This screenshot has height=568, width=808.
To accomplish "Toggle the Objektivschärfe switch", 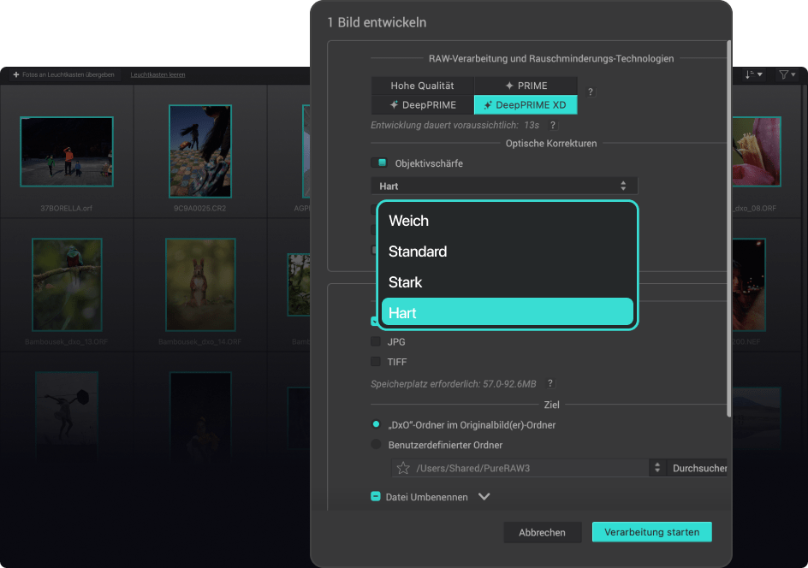I will [x=379, y=163].
